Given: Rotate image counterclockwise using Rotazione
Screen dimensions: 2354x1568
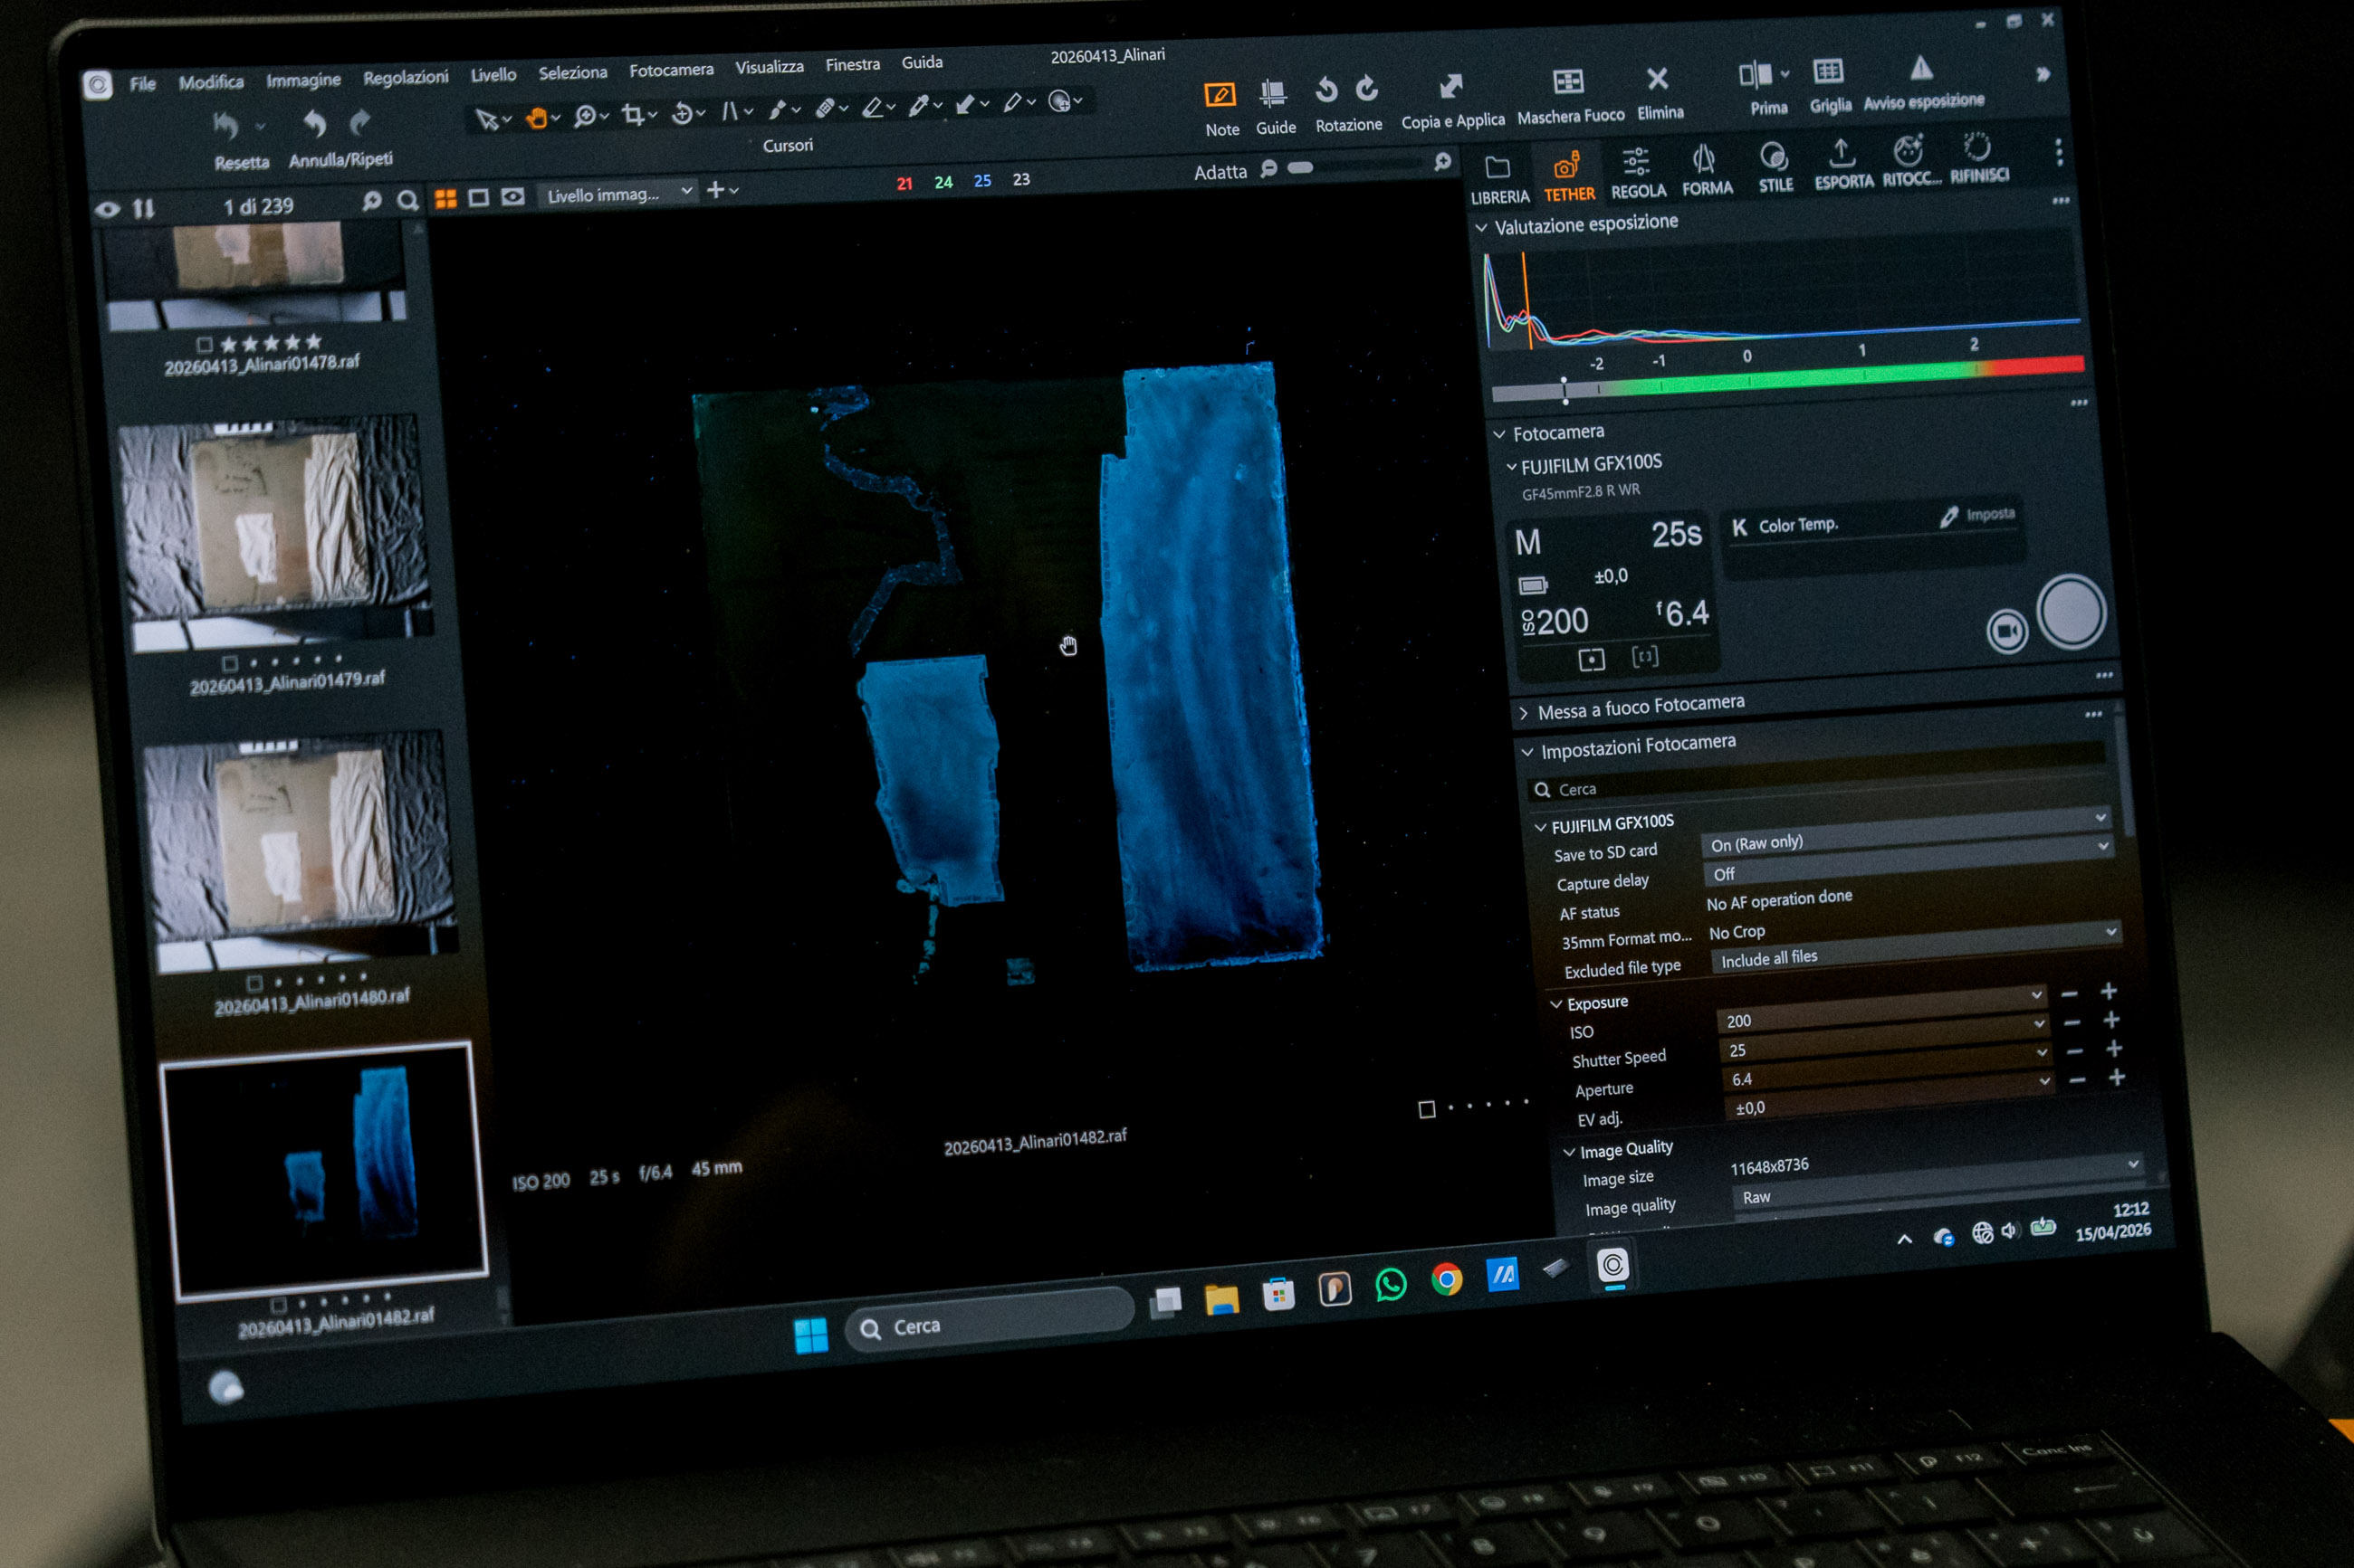Looking at the screenshot, I should click(x=1326, y=90).
